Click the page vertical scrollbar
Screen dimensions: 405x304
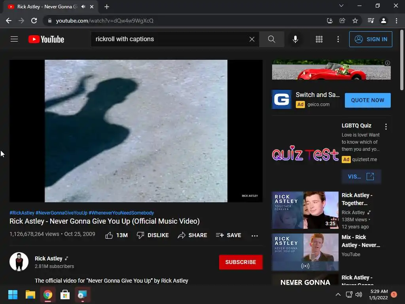tap(402, 60)
